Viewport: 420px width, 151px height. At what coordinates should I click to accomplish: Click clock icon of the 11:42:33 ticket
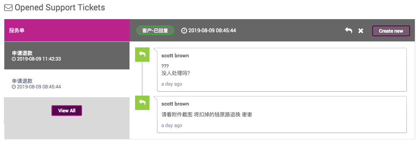tap(14, 59)
